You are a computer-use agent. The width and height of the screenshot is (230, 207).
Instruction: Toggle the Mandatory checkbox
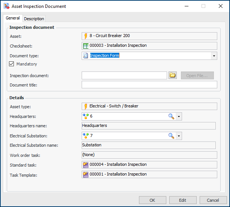[x=12, y=64]
